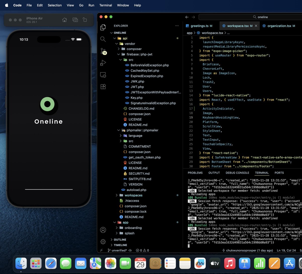This screenshot has height=274, width=302.
Task: Click the errors and warnings count in status bar
Action: 142,250
